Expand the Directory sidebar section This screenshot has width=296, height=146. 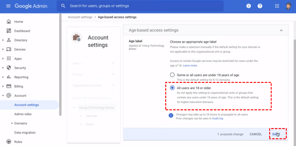[3, 40]
